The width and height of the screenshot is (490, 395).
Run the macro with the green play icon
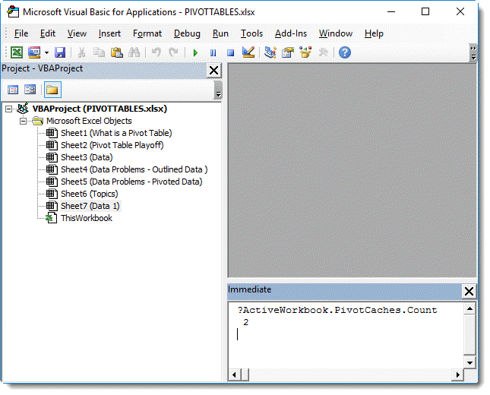(x=195, y=52)
